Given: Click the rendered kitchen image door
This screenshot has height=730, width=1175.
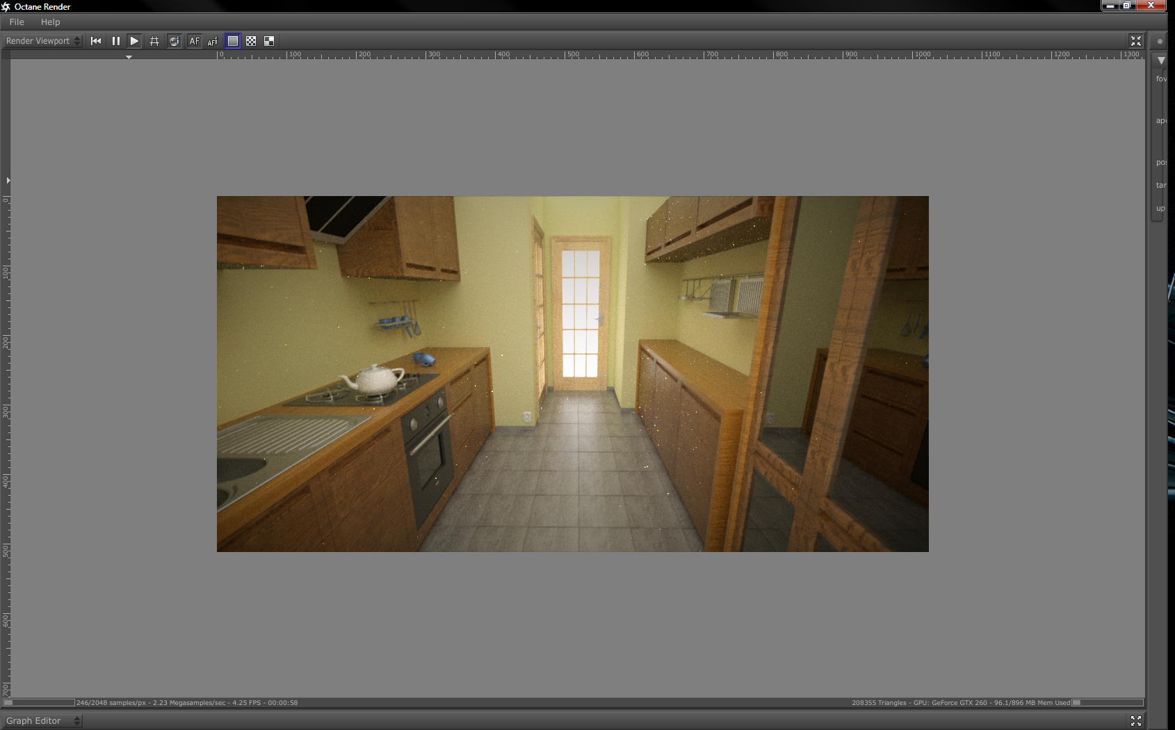Looking at the screenshot, I should pyautogui.click(x=581, y=313).
